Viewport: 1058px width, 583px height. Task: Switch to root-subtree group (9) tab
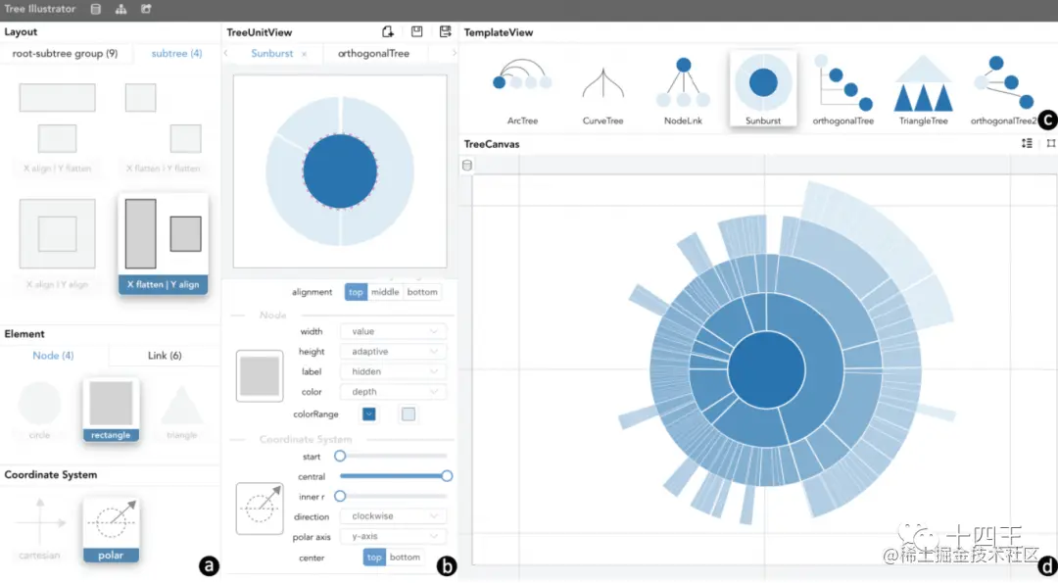pos(65,53)
